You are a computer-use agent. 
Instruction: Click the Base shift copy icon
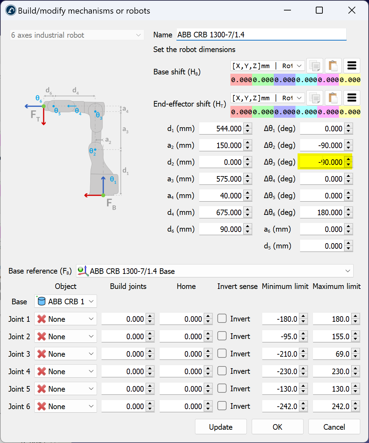coord(314,66)
